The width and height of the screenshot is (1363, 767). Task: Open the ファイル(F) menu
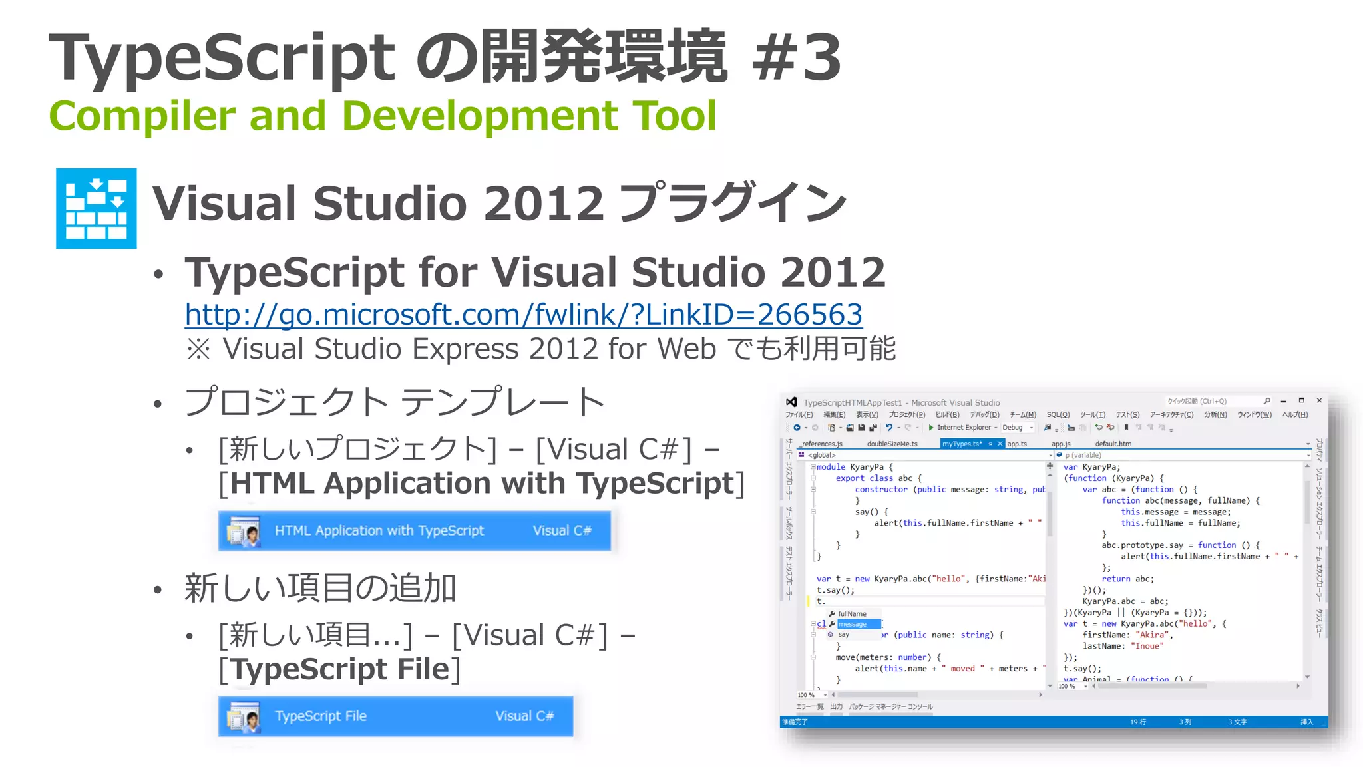pyautogui.click(x=799, y=414)
